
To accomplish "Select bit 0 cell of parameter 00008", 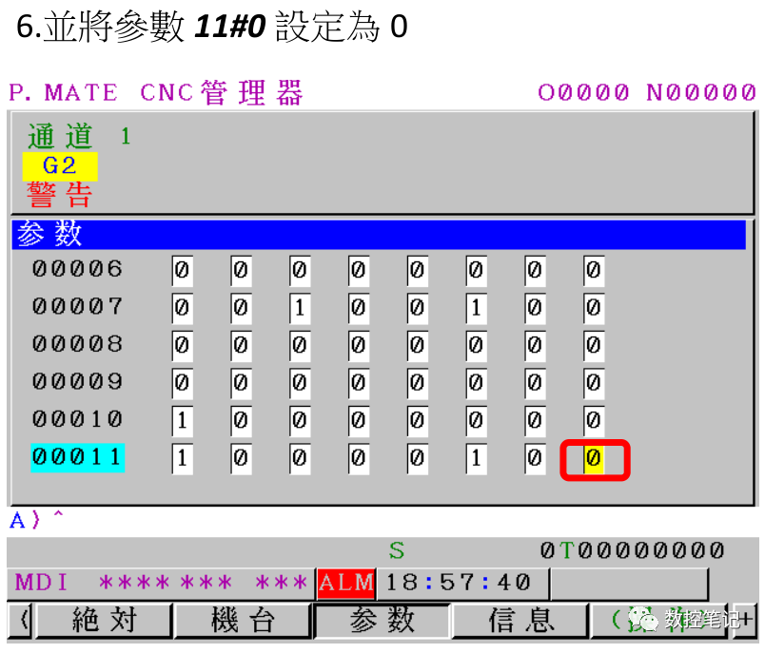I will pyautogui.click(x=594, y=346).
